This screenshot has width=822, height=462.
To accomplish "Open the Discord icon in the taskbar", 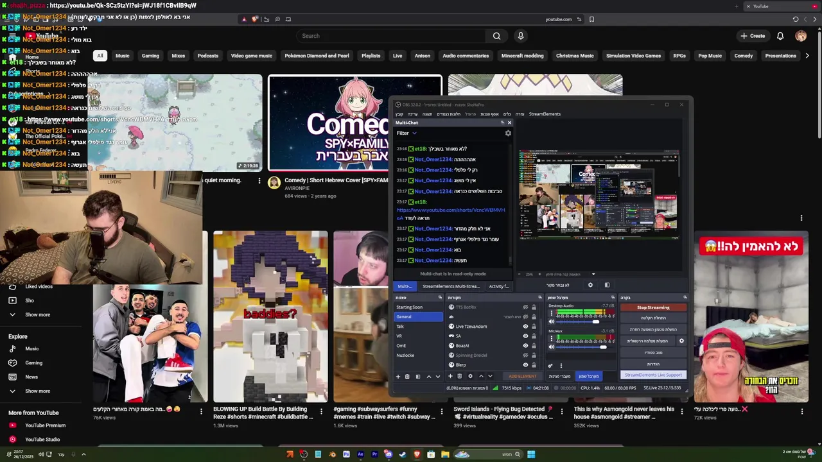I will click(390, 454).
